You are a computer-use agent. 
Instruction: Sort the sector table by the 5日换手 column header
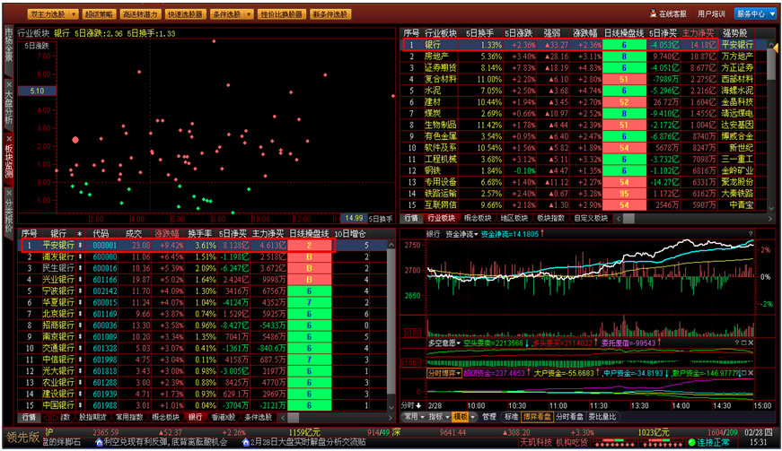479,33
